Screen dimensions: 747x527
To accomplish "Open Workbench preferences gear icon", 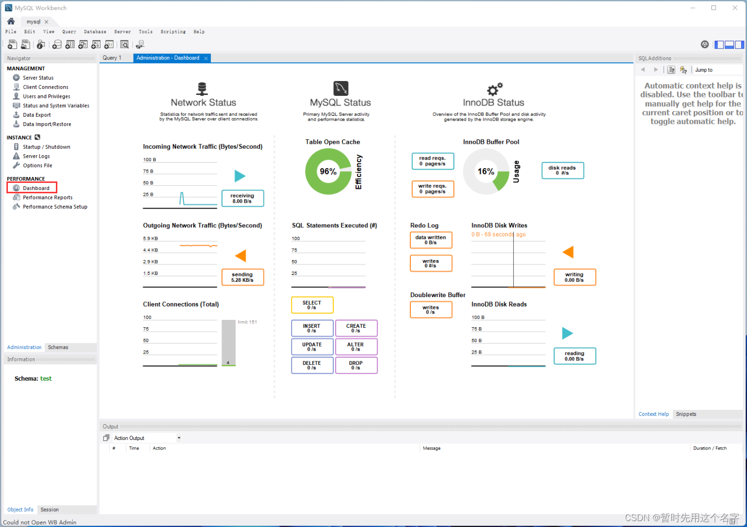I will 705,44.
